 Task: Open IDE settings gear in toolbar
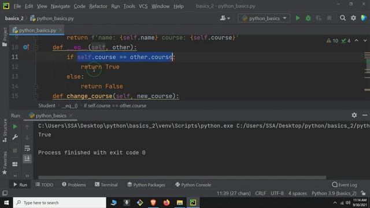[353, 18]
